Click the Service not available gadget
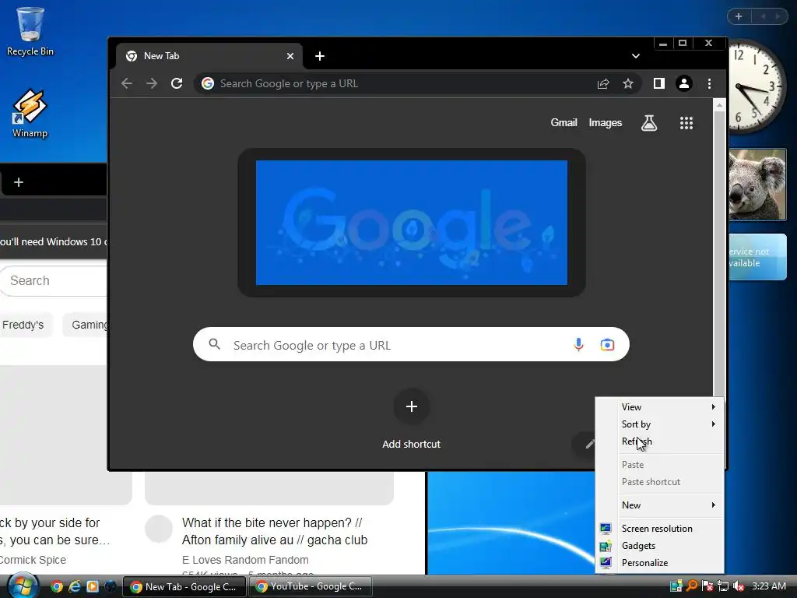 pyautogui.click(x=757, y=257)
